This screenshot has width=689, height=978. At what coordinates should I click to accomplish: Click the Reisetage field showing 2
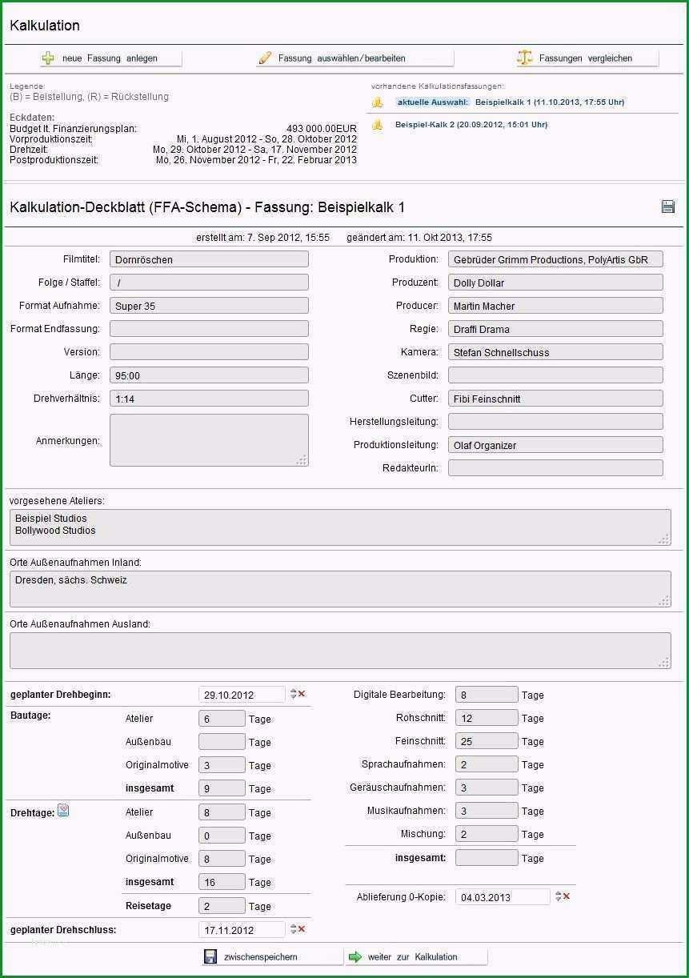tap(222, 906)
